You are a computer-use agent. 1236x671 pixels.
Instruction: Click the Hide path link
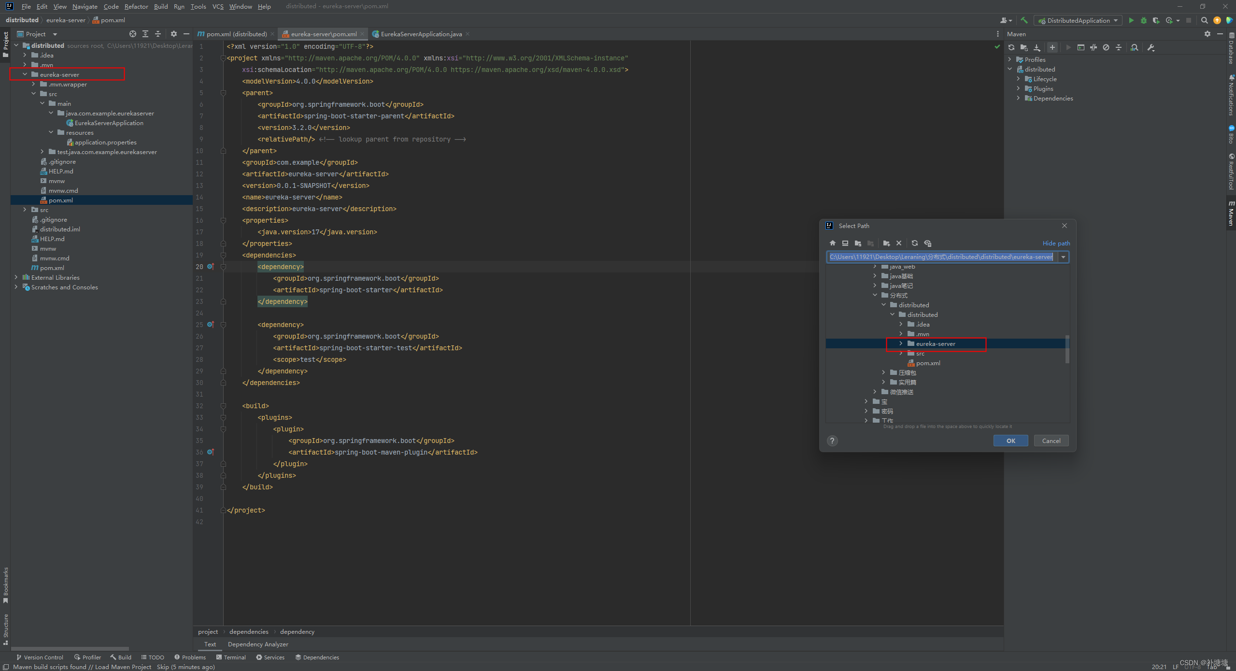[x=1056, y=243]
